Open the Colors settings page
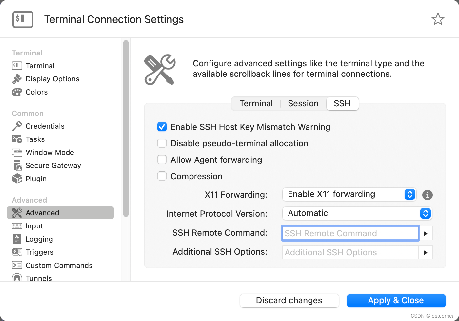 point(36,92)
